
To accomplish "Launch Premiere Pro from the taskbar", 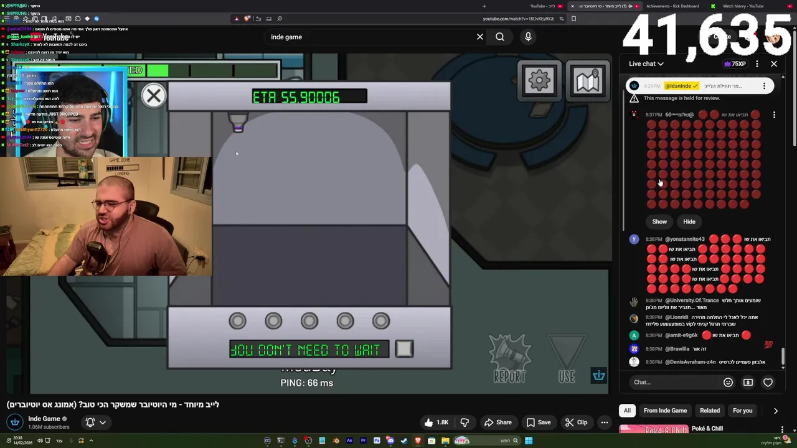I will [363, 441].
